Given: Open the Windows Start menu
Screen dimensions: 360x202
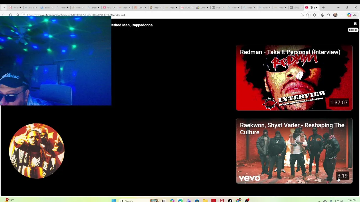Looking at the screenshot, I should (x=114, y=201).
